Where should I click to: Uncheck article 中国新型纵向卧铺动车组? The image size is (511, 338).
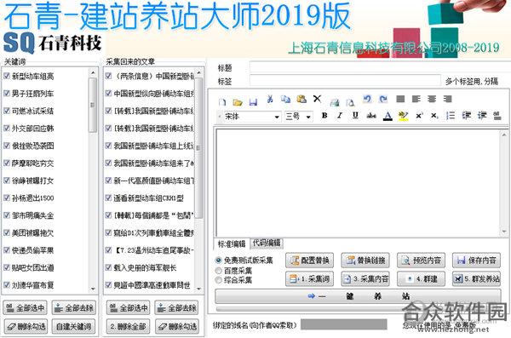[x=108, y=94]
